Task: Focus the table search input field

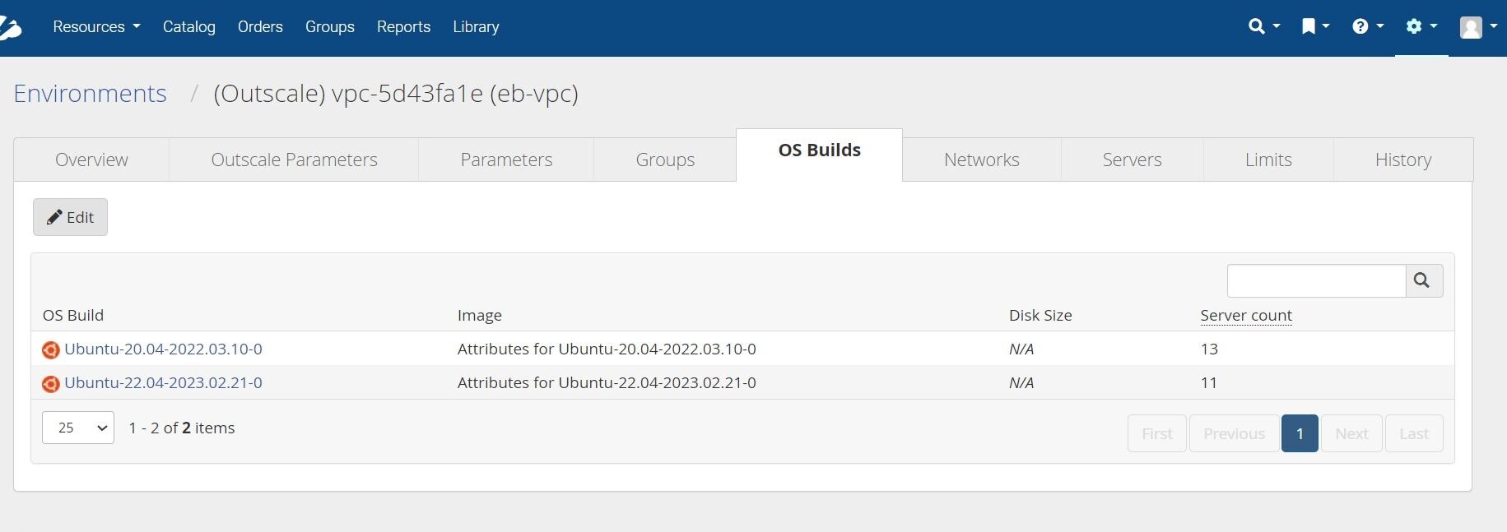Action: tap(1316, 281)
